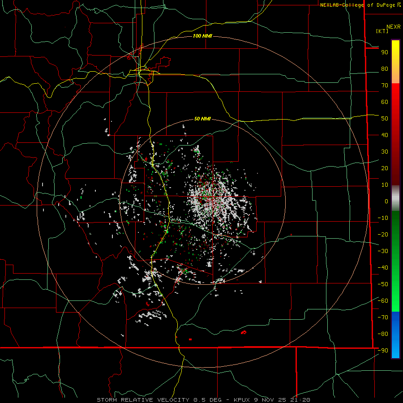Click the small red echo blob near bottom right
403x403 pixels.
click(x=244, y=332)
